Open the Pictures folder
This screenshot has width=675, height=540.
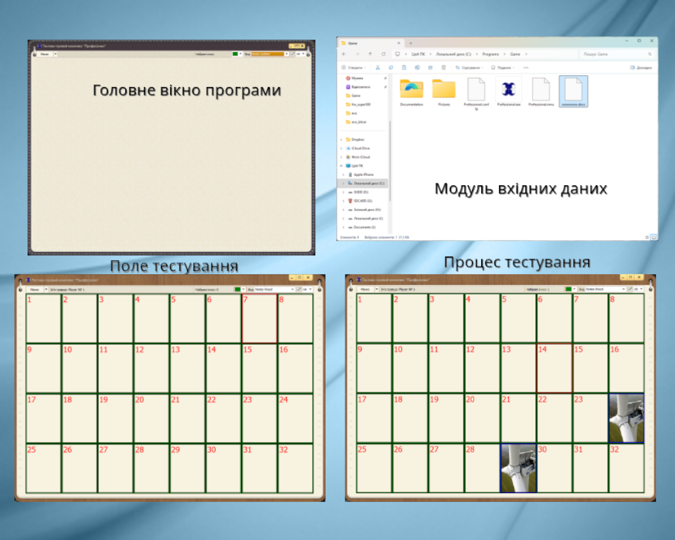point(444,92)
